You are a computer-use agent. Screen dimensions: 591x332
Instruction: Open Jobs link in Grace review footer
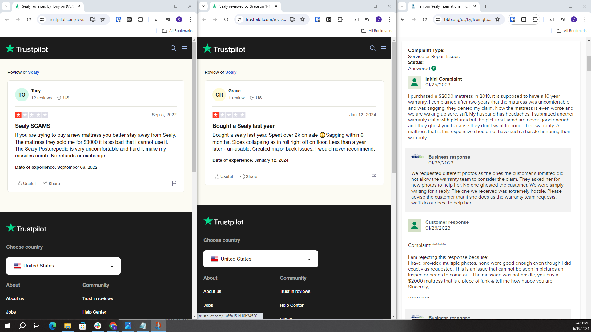[208, 305]
